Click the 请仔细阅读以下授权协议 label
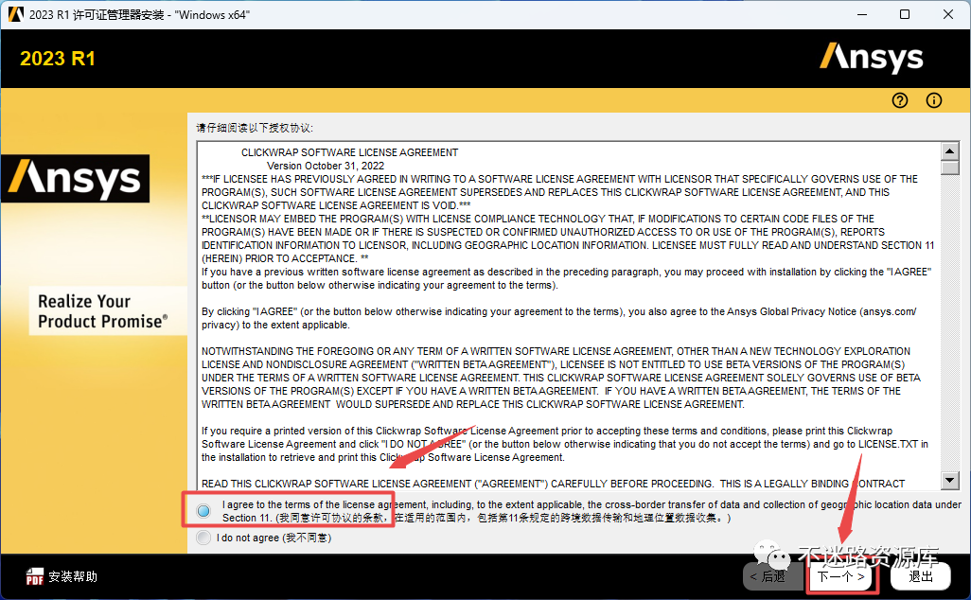The width and height of the screenshot is (971, 600). (x=255, y=128)
